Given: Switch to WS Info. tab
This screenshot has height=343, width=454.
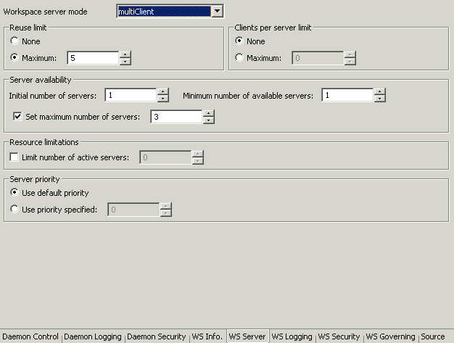Looking at the screenshot, I should coord(207,336).
